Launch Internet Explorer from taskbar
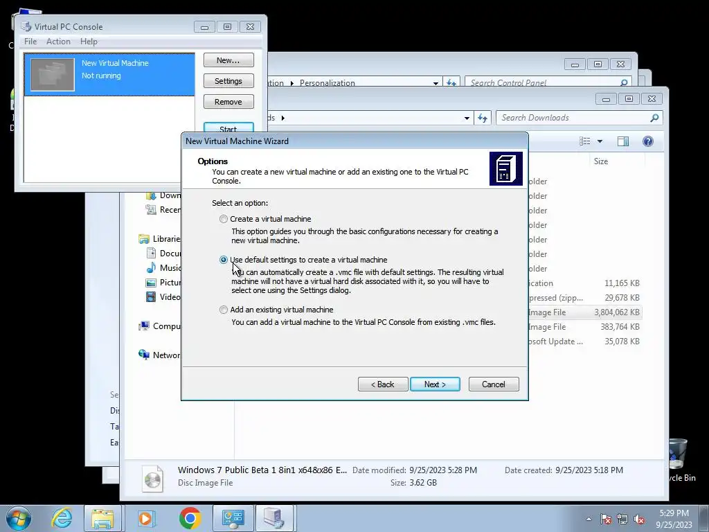 62,518
